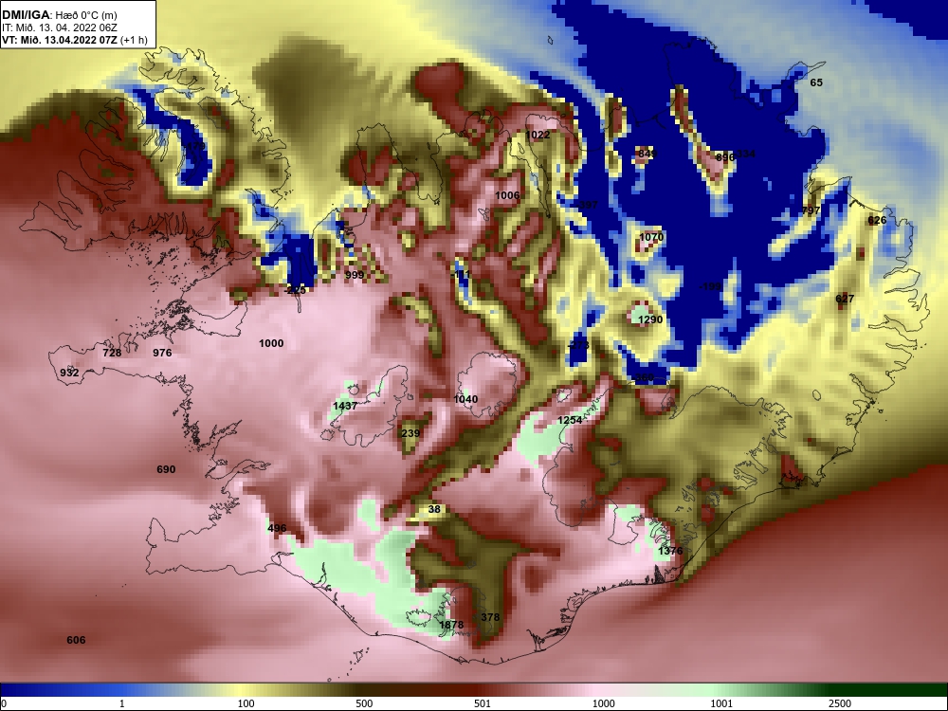Click the 690 value on the map
Viewport: 948px width, 711px height.
point(166,469)
